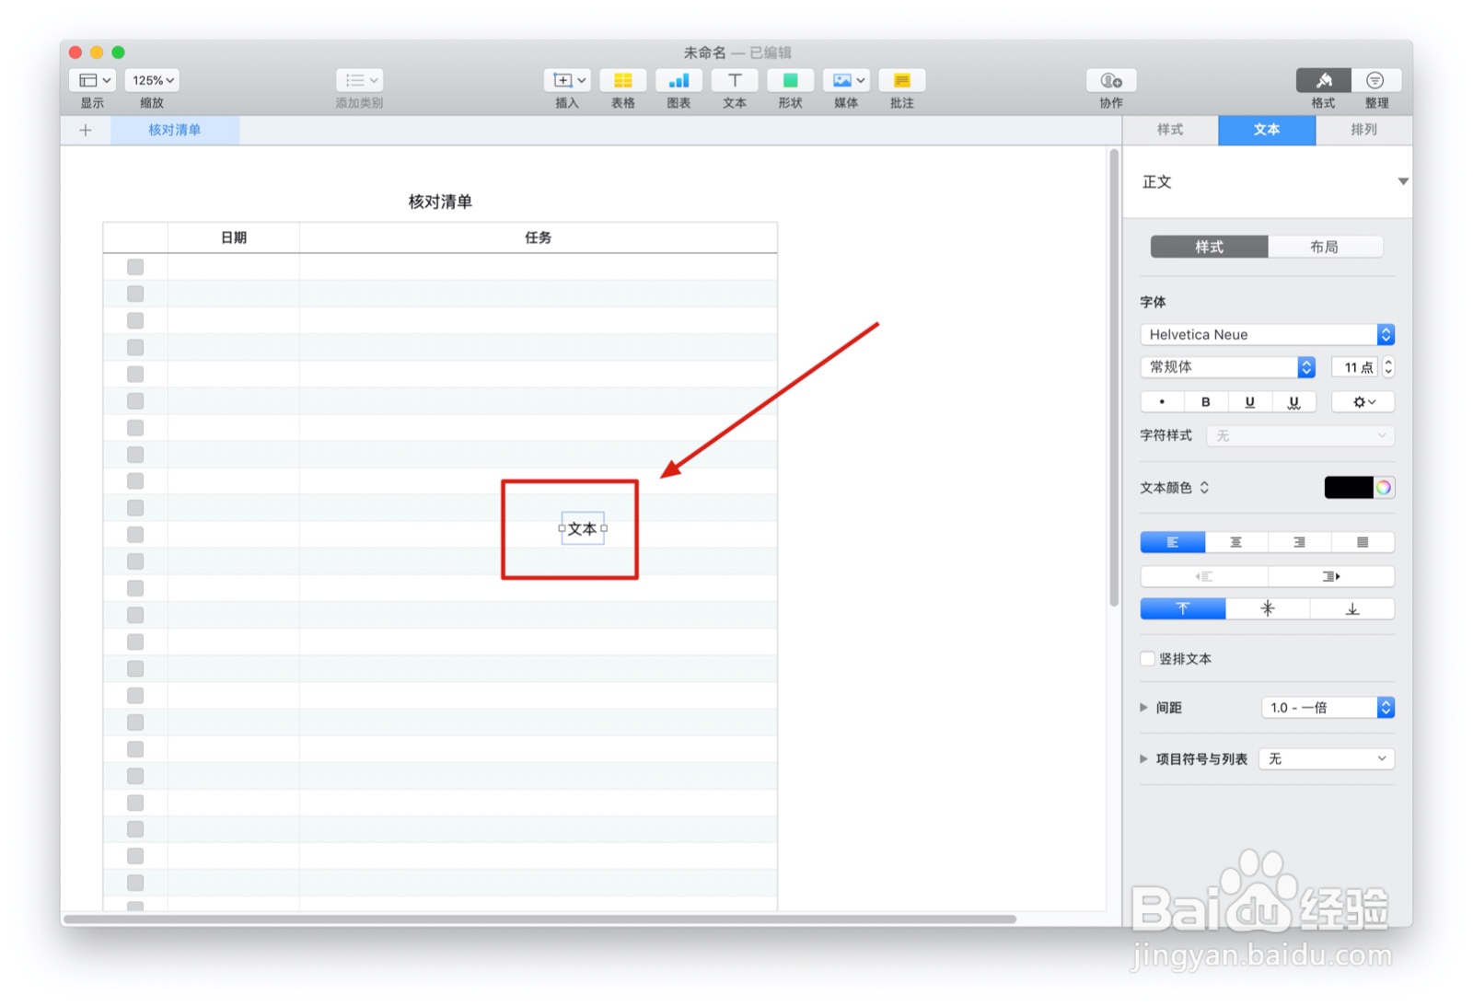Increase font size with the stepper
Image resolution: width=1473 pixels, height=1006 pixels.
[1386, 363]
